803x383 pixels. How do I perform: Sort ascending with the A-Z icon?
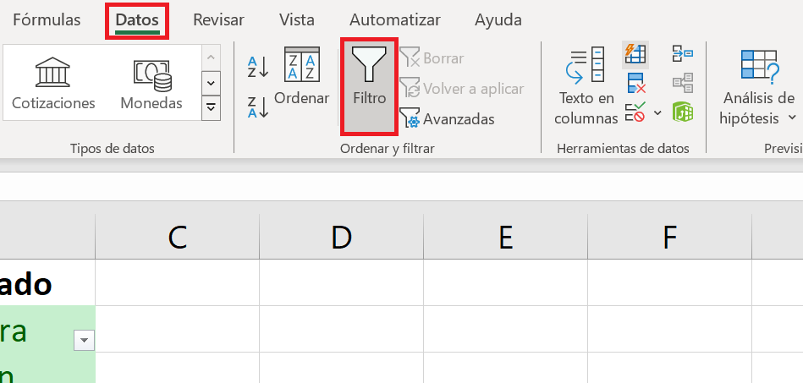[257, 66]
